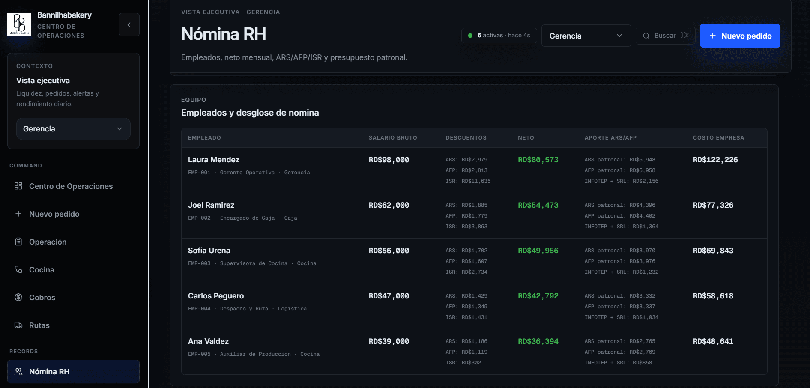This screenshot has height=388, width=810.
Task: Click the Aporte ARS/AFP column header
Action: (610, 138)
